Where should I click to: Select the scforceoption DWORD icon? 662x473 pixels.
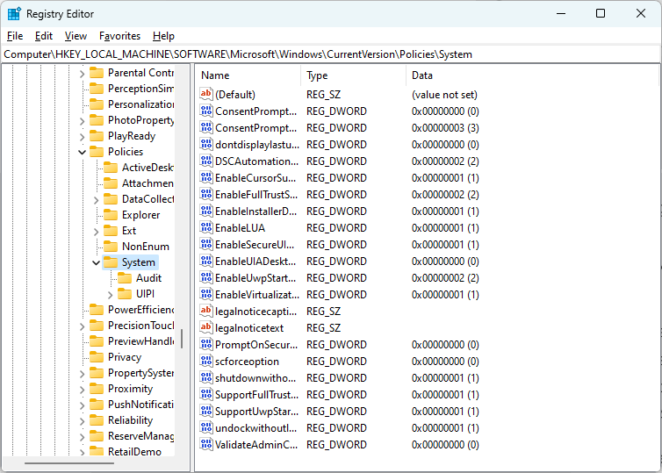pos(206,362)
